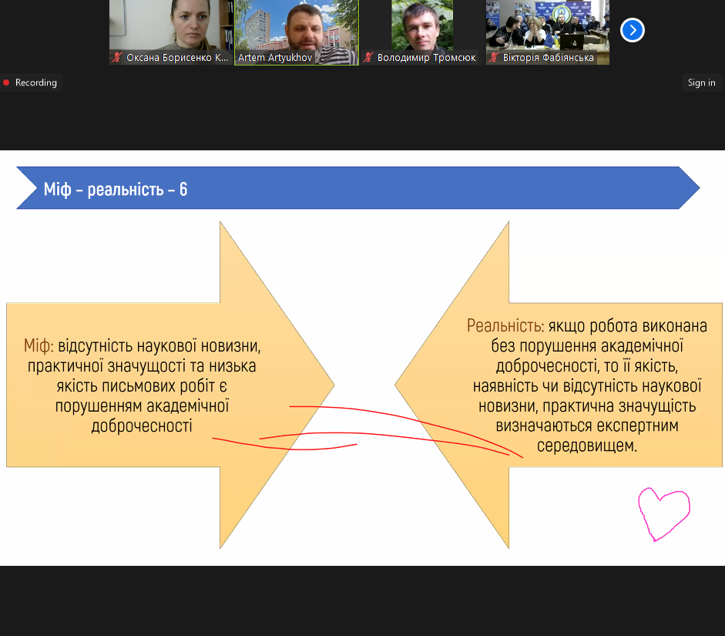The height and width of the screenshot is (636, 725).
Task: Click the red Recording dot indicator
Action: pos(7,82)
